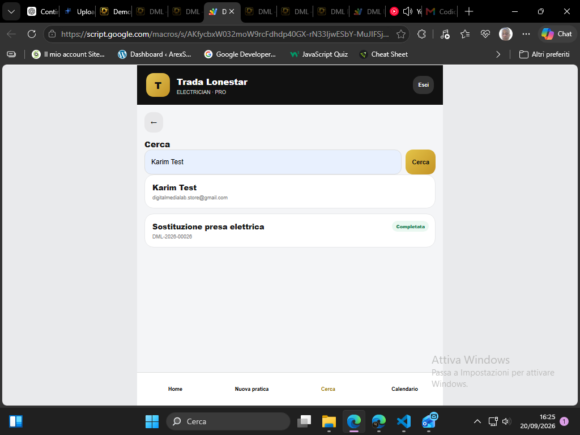
Task: Add page to favorites star icon
Action: [401, 34]
